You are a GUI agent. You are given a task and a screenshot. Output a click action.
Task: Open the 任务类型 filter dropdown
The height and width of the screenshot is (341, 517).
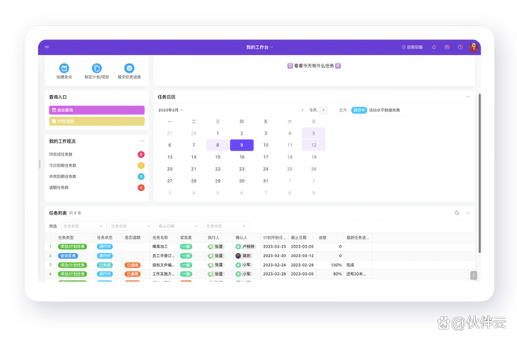pyautogui.click(x=83, y=227)
